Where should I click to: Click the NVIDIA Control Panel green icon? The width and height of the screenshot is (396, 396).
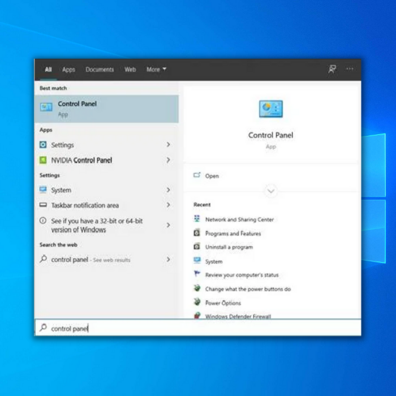click(x=43, y=160)
